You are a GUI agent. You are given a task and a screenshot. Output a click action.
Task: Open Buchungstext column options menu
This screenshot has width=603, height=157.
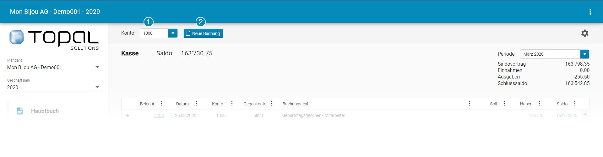tap(469, 104)
